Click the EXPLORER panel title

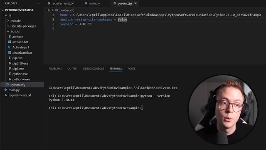point(11,3)
